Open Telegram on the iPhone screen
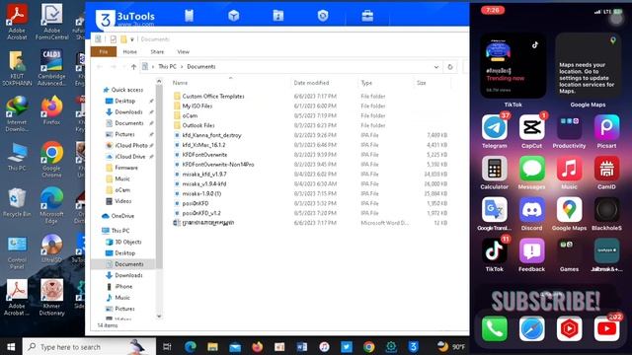 (x=494, y=127)
